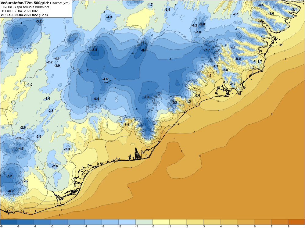Click the 'VT: Lau. 02.04.2022 02Z' valid time
Image resolution: width=305 pixels, height=228 pixels.
point(19,15)
